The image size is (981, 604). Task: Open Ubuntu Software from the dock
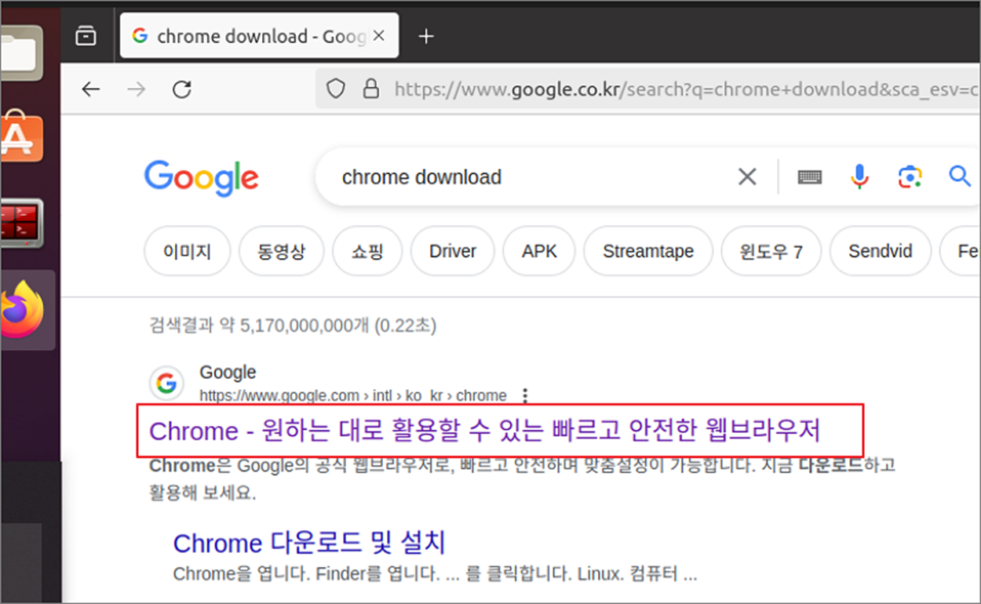20,138
